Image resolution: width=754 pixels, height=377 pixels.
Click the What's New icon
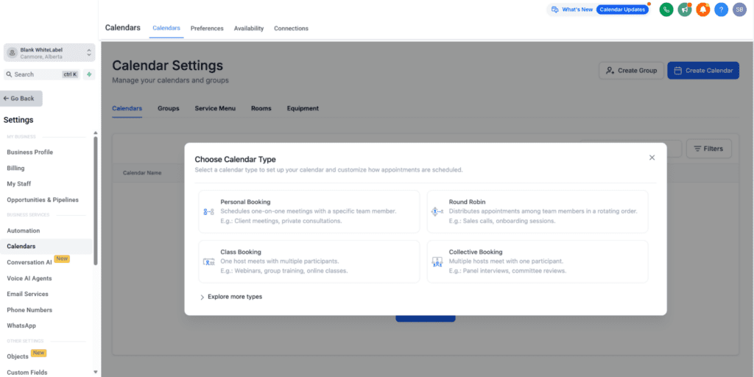pyautogui.click(x=555, y=10)
